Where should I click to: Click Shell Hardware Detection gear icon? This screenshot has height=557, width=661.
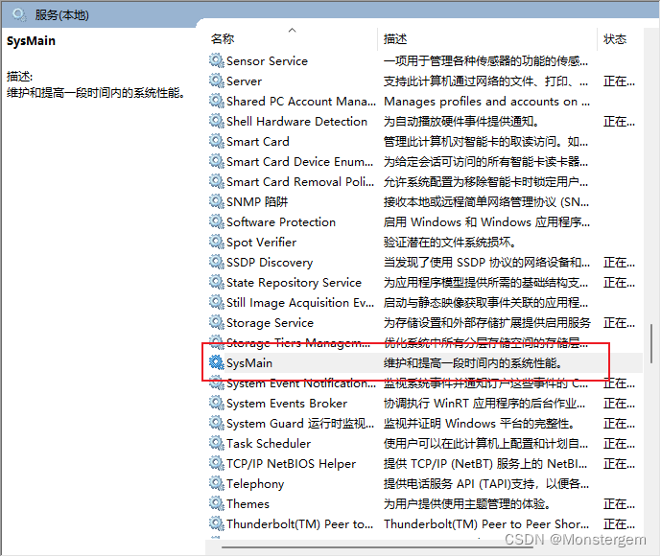click(x=216, y=122)
